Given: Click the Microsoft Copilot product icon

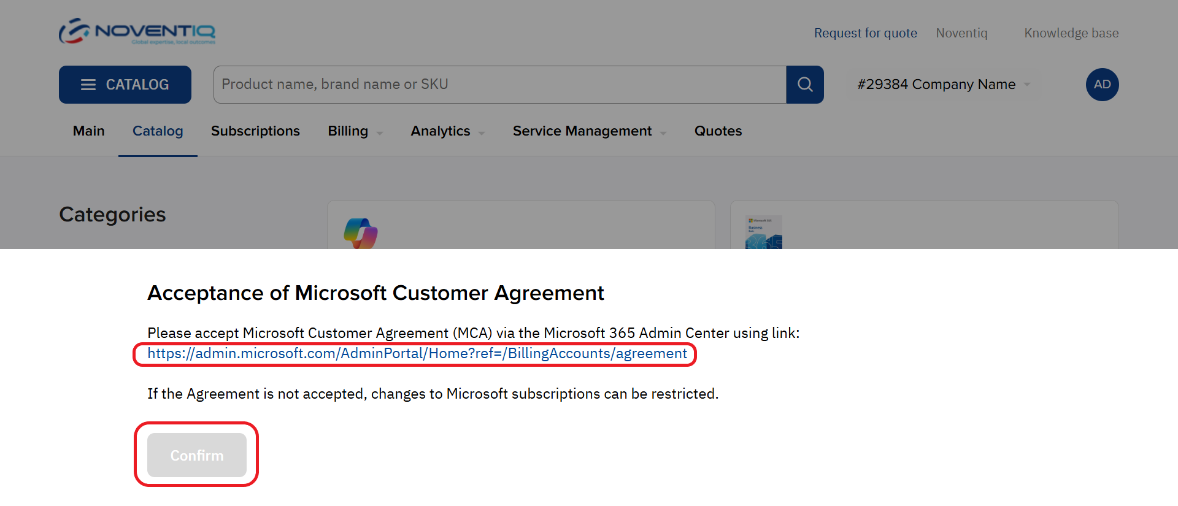Looking at the screenshot, I should point(361,233).
